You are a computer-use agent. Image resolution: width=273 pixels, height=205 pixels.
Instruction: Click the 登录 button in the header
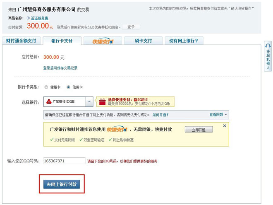131,27
